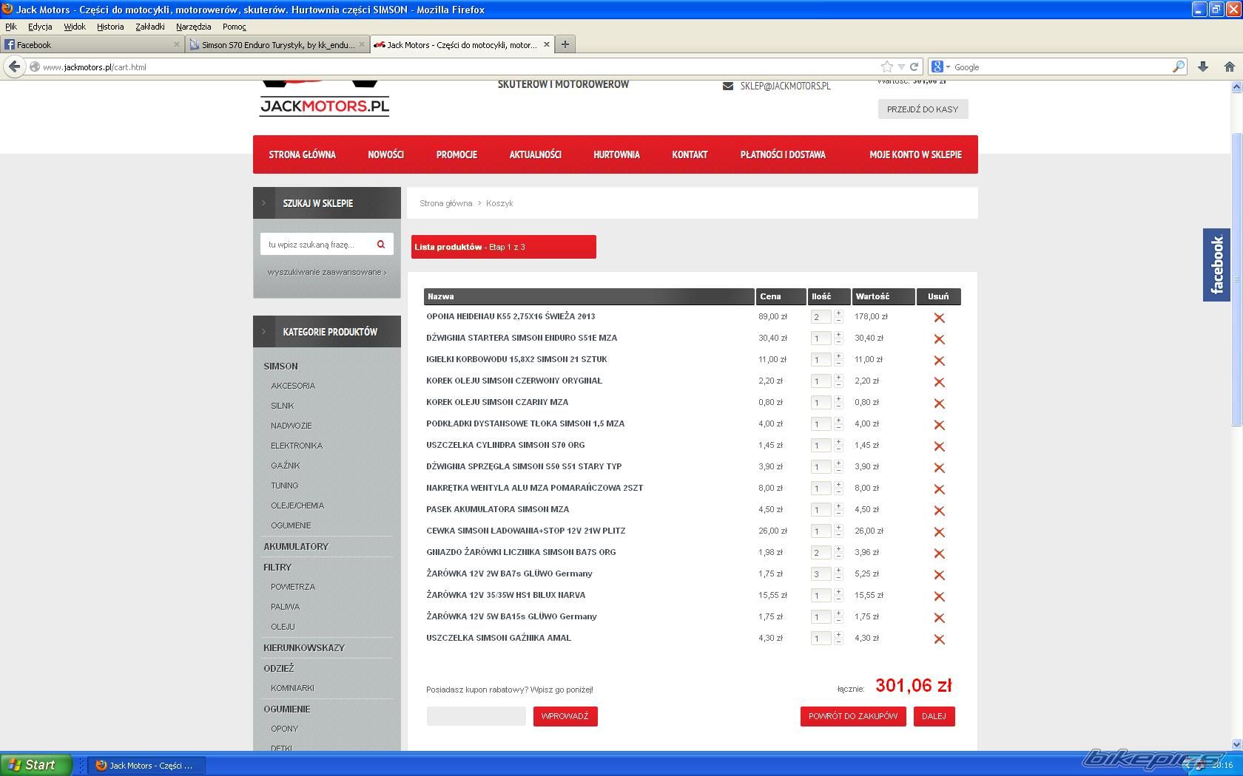Open wyszukiwanie zaawansowane link
The image size is (1243, 776).
point(326,272)
